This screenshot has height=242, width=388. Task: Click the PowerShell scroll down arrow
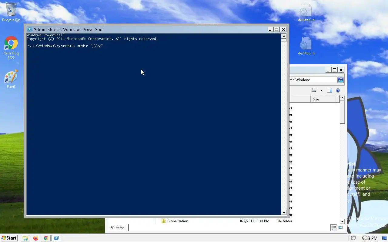tap(284, 213)
